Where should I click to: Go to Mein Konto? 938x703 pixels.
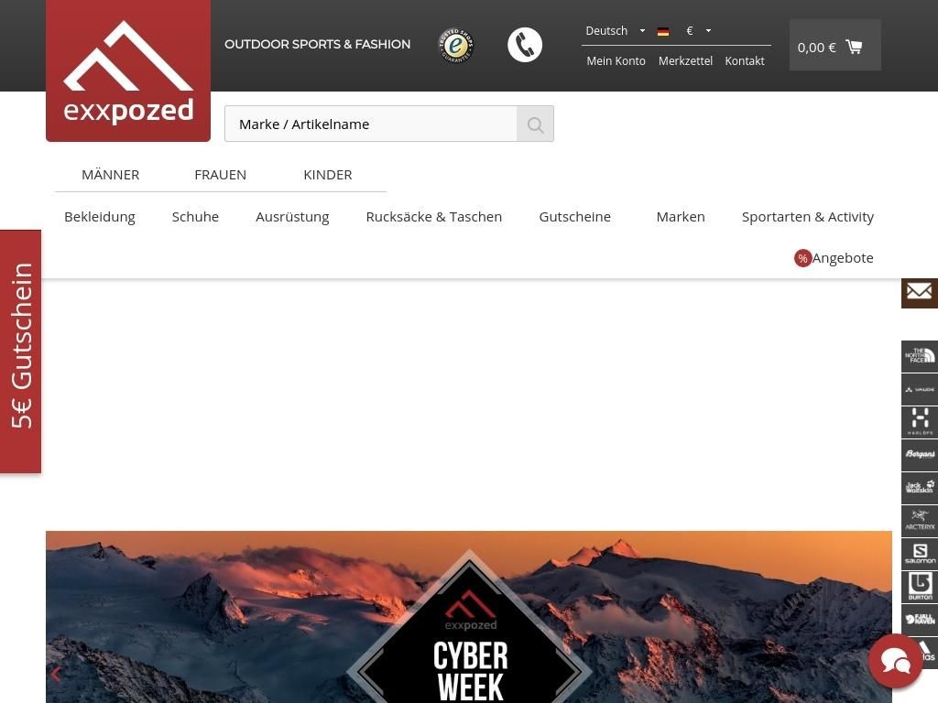coord(616,61)
